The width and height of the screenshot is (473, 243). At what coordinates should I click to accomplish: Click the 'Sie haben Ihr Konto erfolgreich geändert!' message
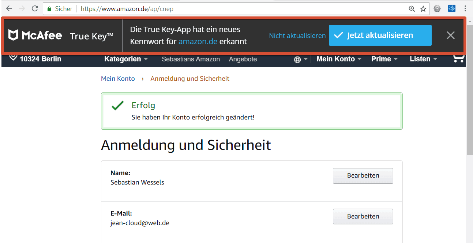(x=193, y=118)
